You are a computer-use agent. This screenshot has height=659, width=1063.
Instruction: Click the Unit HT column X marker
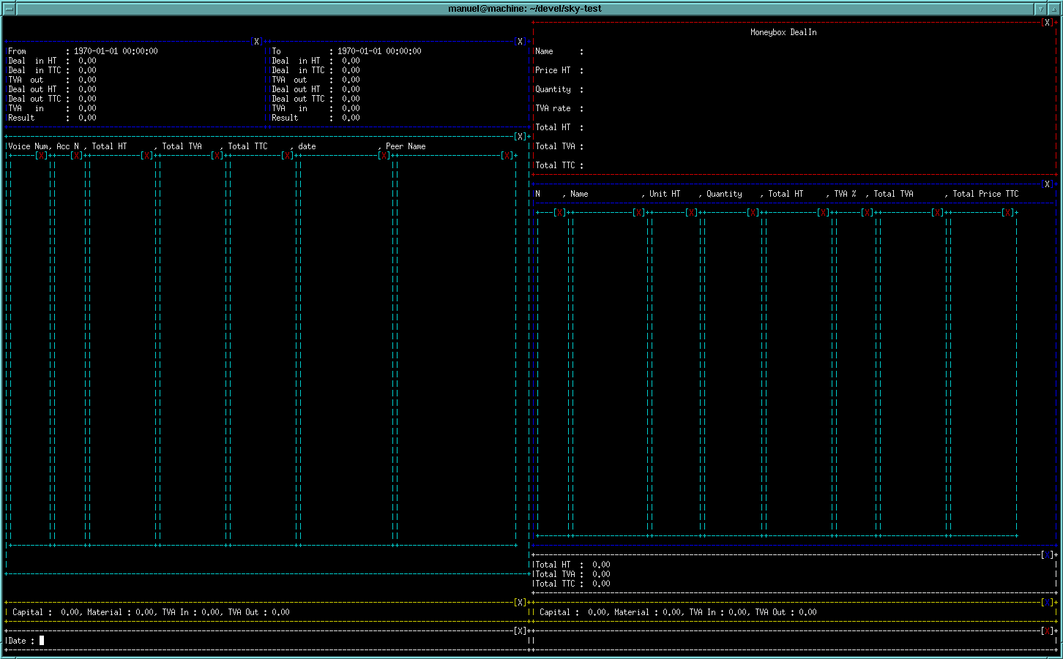coord(691,213)
